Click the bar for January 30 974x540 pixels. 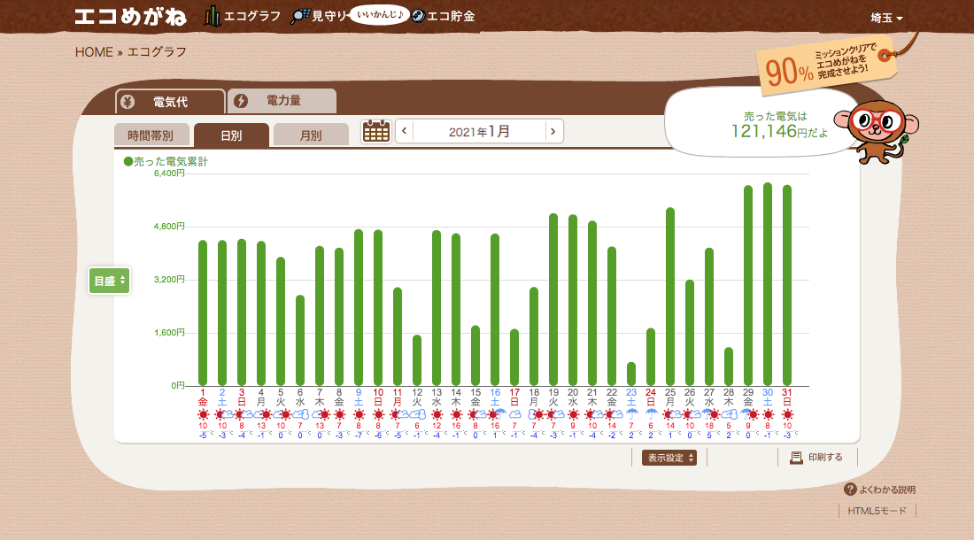click(768, 283)
